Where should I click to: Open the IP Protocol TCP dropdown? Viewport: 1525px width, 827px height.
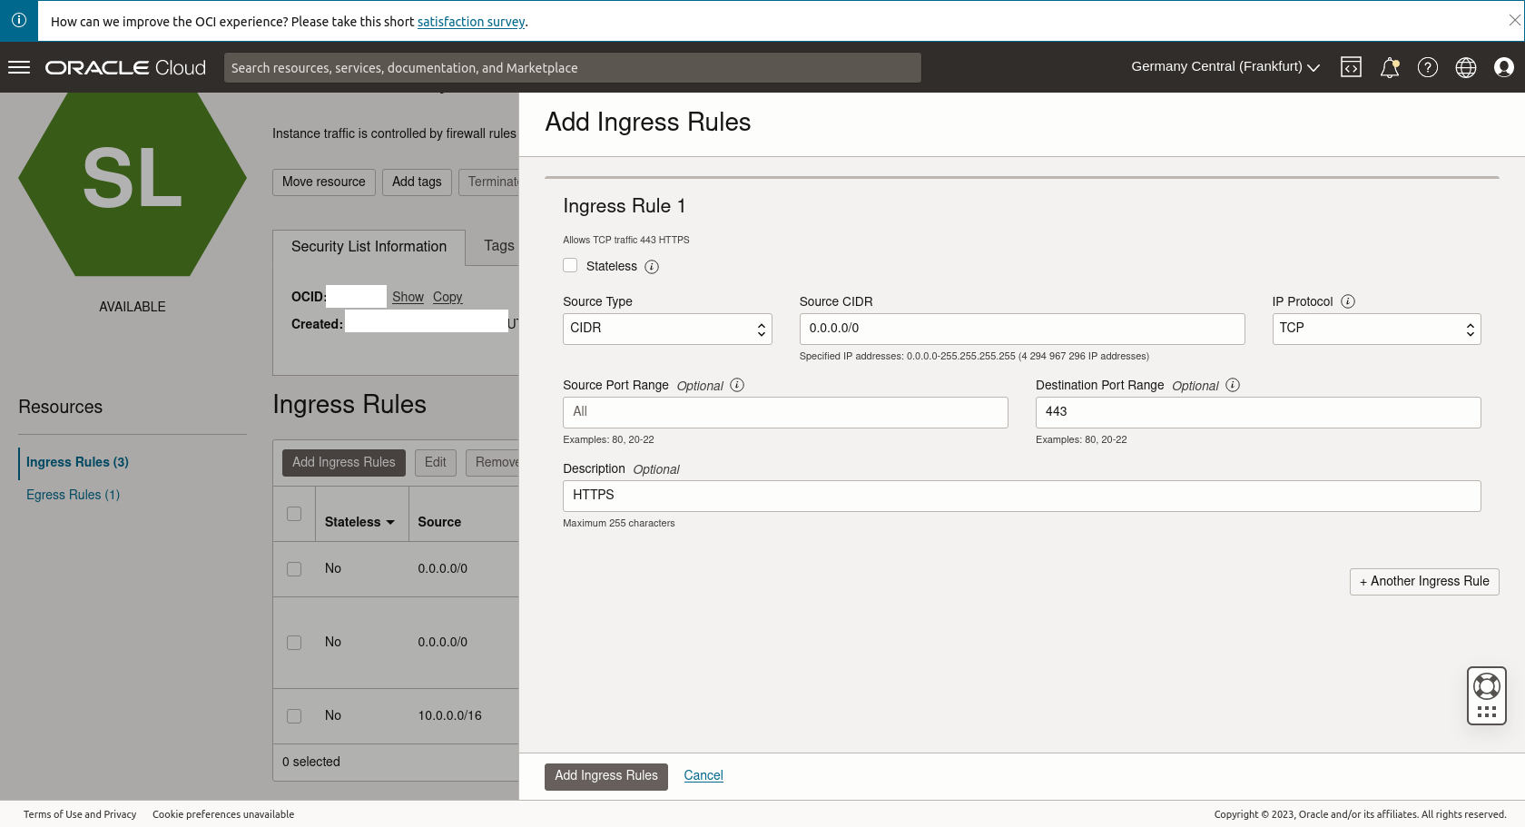click(x=1375, y=329)
